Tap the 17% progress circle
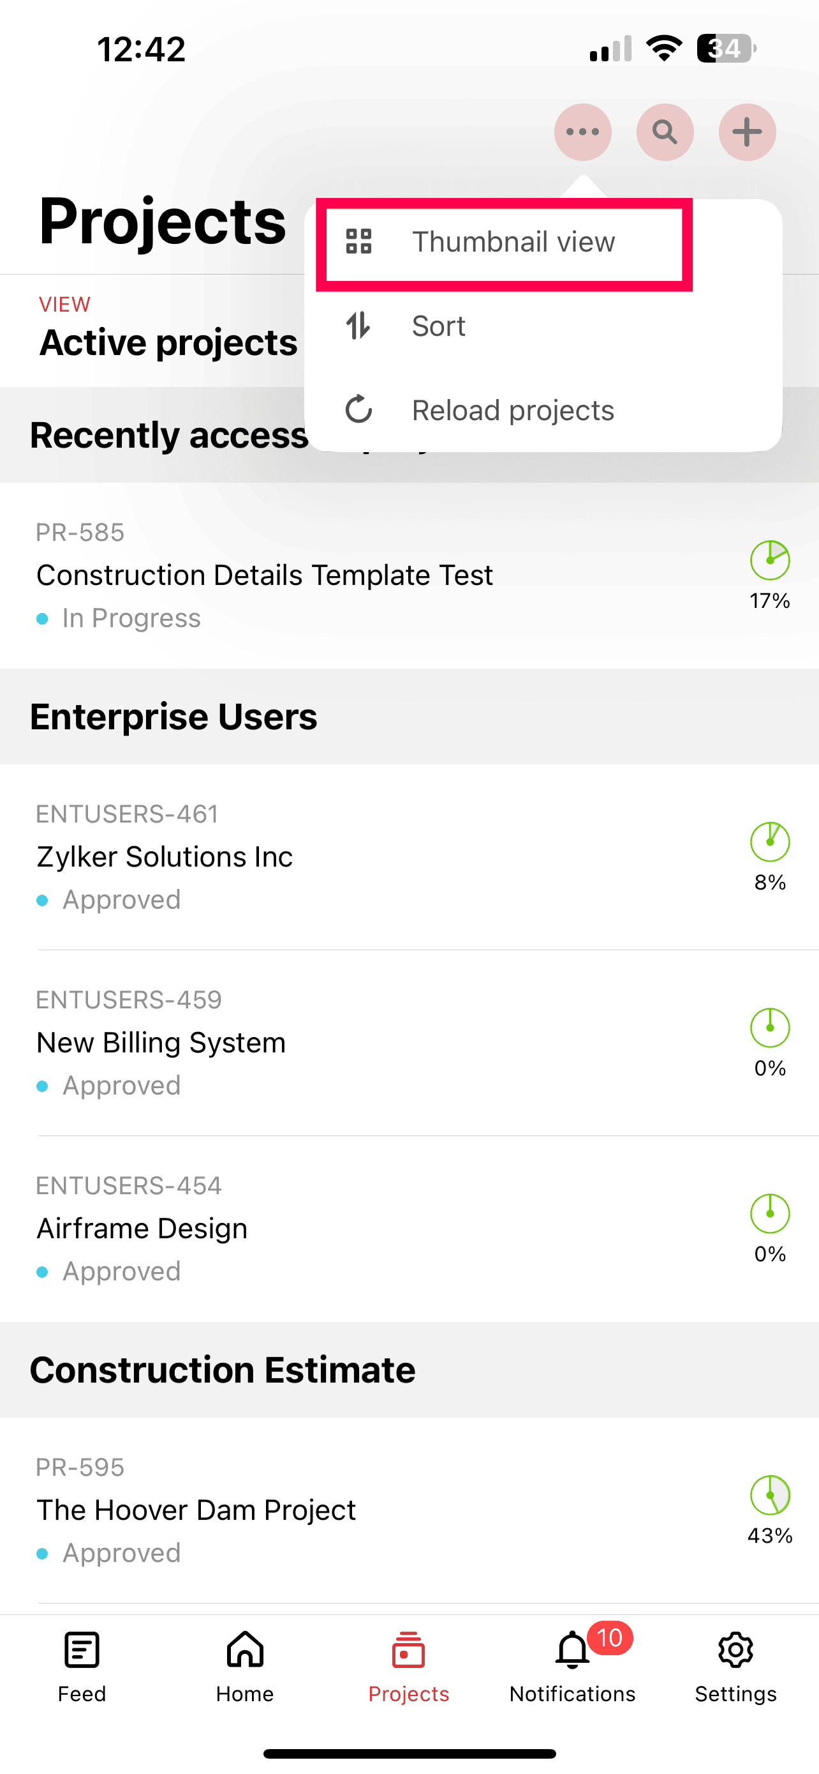The image size is (819, 1774). 769,561
